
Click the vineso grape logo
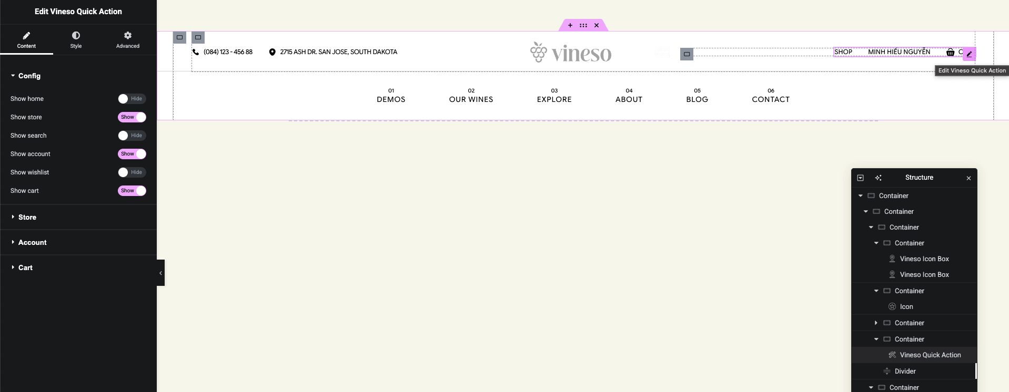click(571, 53)
